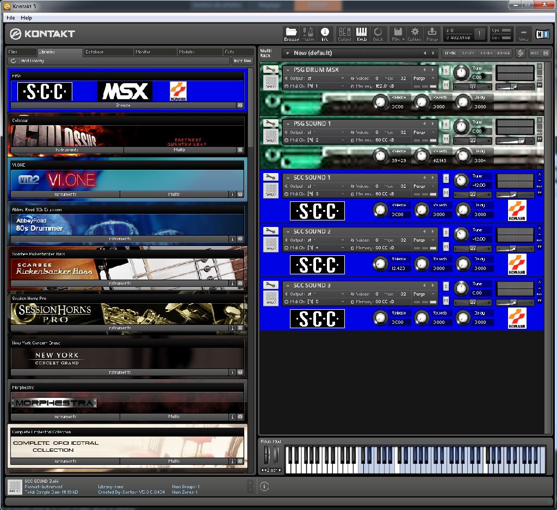Open the Help menu
This screenshot has width=557, height=510.
[x=26, y=18]
